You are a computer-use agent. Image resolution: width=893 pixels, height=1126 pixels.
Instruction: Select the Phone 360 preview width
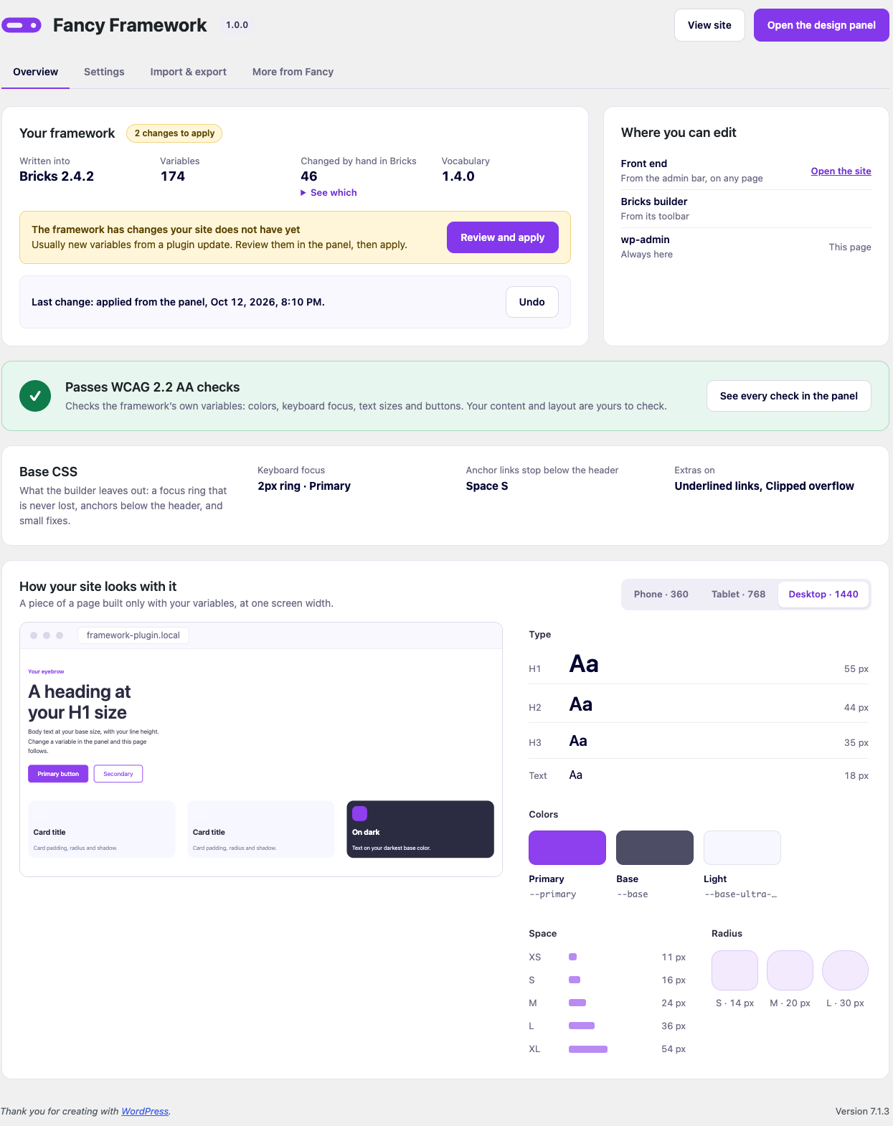[x=661, y=595]
